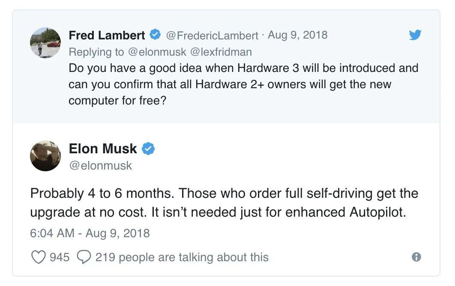Like the tweet with heart icon
The height and width of the screenshot is (286, 455).
pyautogui.click(x=38, y=257)
